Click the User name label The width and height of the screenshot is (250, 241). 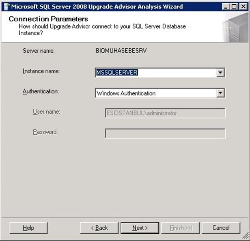click(47, 112)
